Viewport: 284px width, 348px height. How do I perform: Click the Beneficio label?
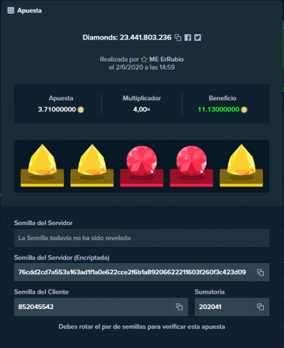tap(223, 98)
